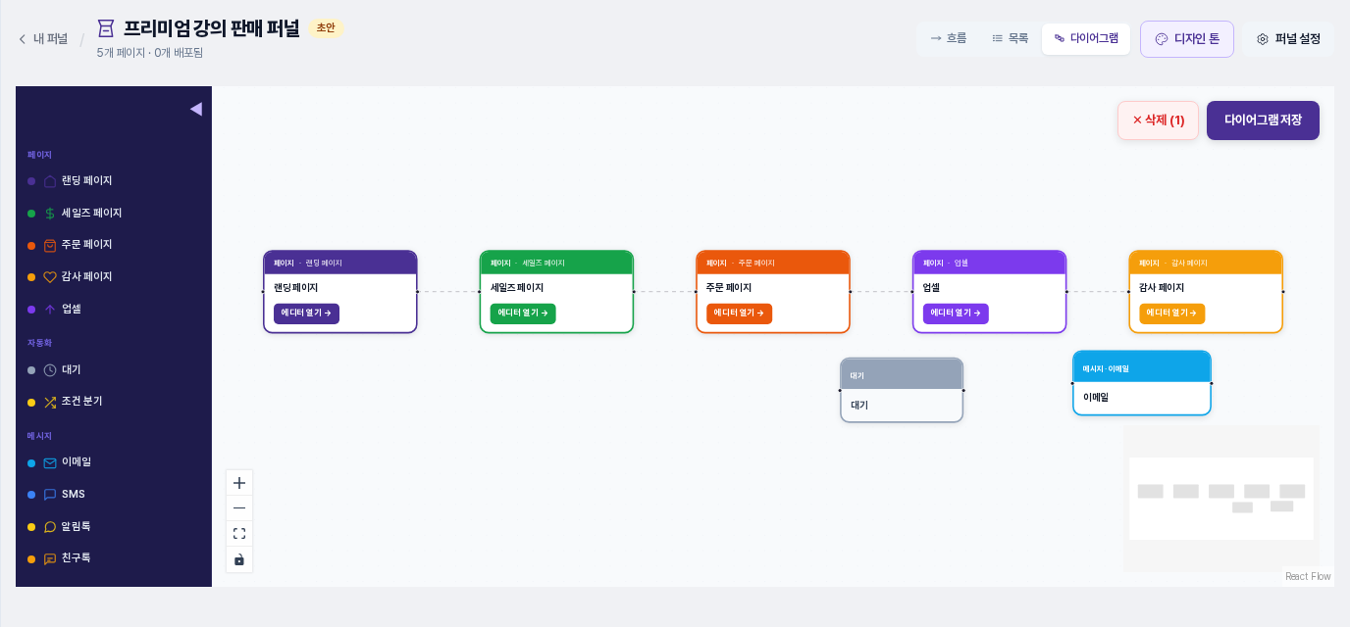Screen dimensions: 1350x627
Task: Click the dollar icon for 세일즈 페이지
Action: (x=50, y=214)
